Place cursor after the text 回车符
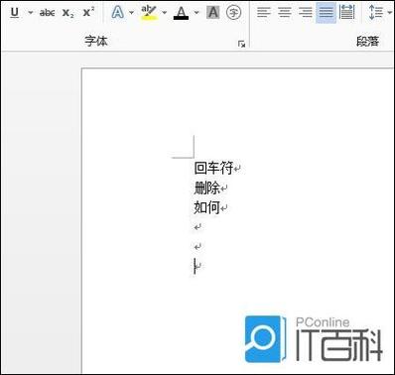This screenshot has width=395, height=375. (234, 169)
